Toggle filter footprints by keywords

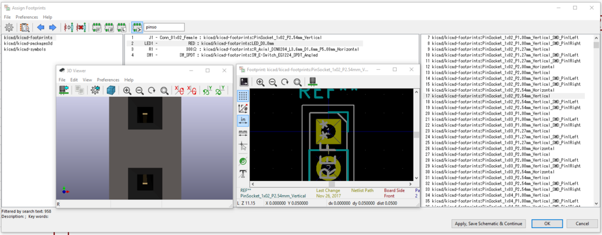coord(97,27)
